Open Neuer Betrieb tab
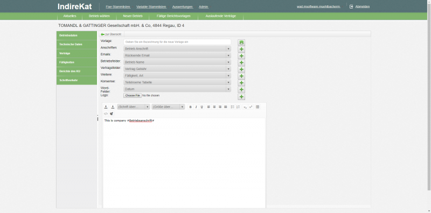This screenshot has height=213, width=431. point(133,16)
